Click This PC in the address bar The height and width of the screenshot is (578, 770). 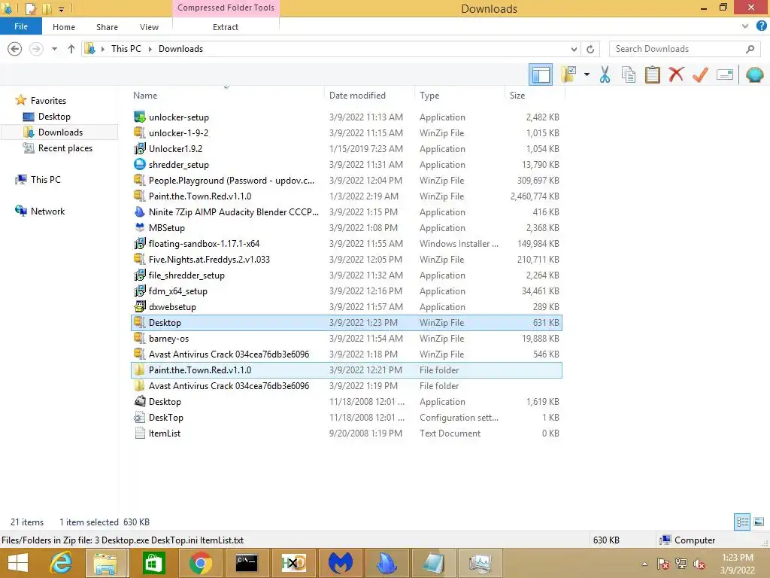coord(126,49)
